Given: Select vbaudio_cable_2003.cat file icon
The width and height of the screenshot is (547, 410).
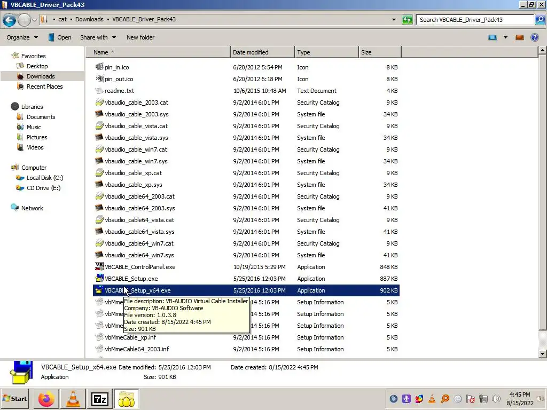Looking at the screenshot, I should [x=99, y=102].
